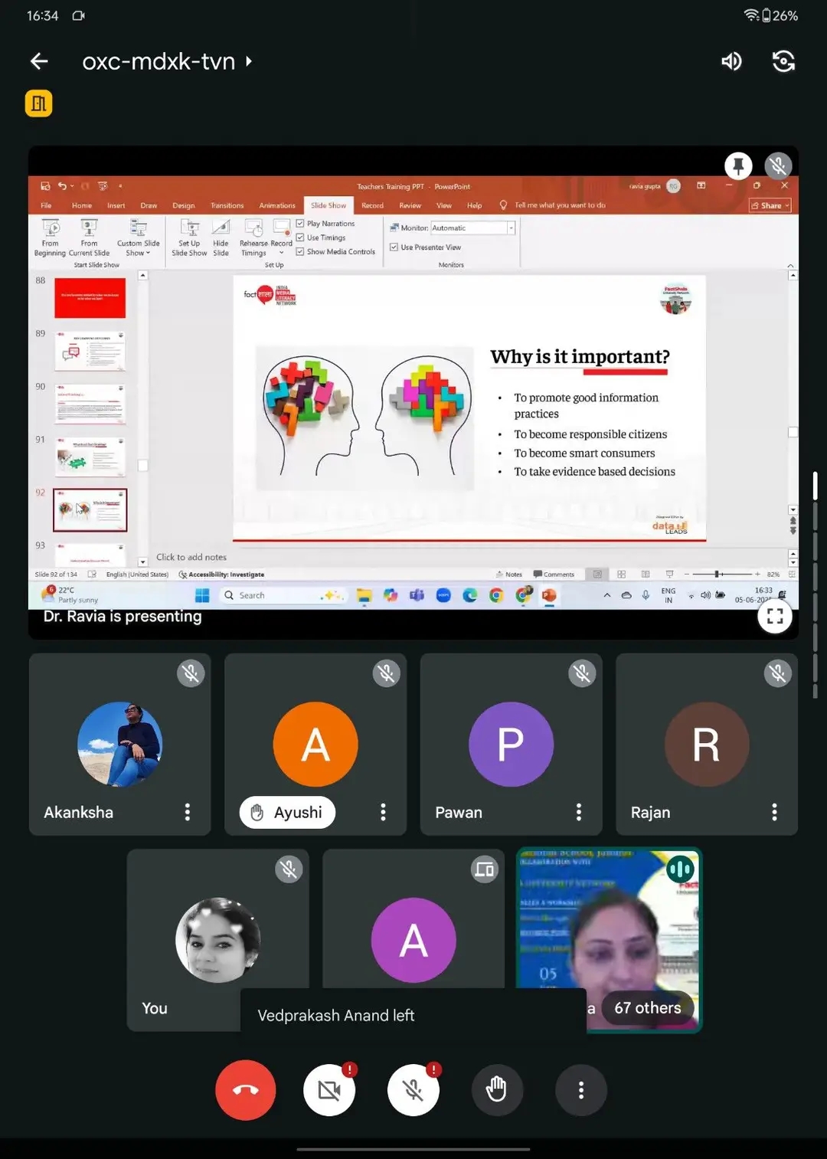This screenshot has width=827, height=1159.
Task: Open Ayushi's three-dot options menu
Action: [383, 812]
